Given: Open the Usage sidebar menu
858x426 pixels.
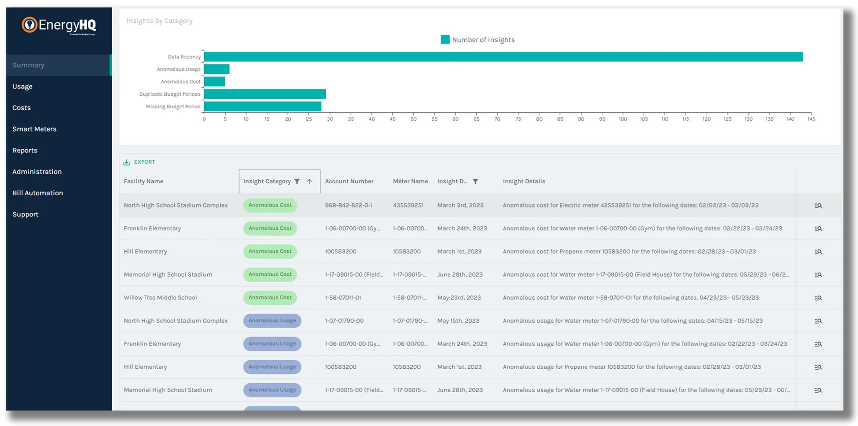Looking at the screenshot, I should point(22,87).
